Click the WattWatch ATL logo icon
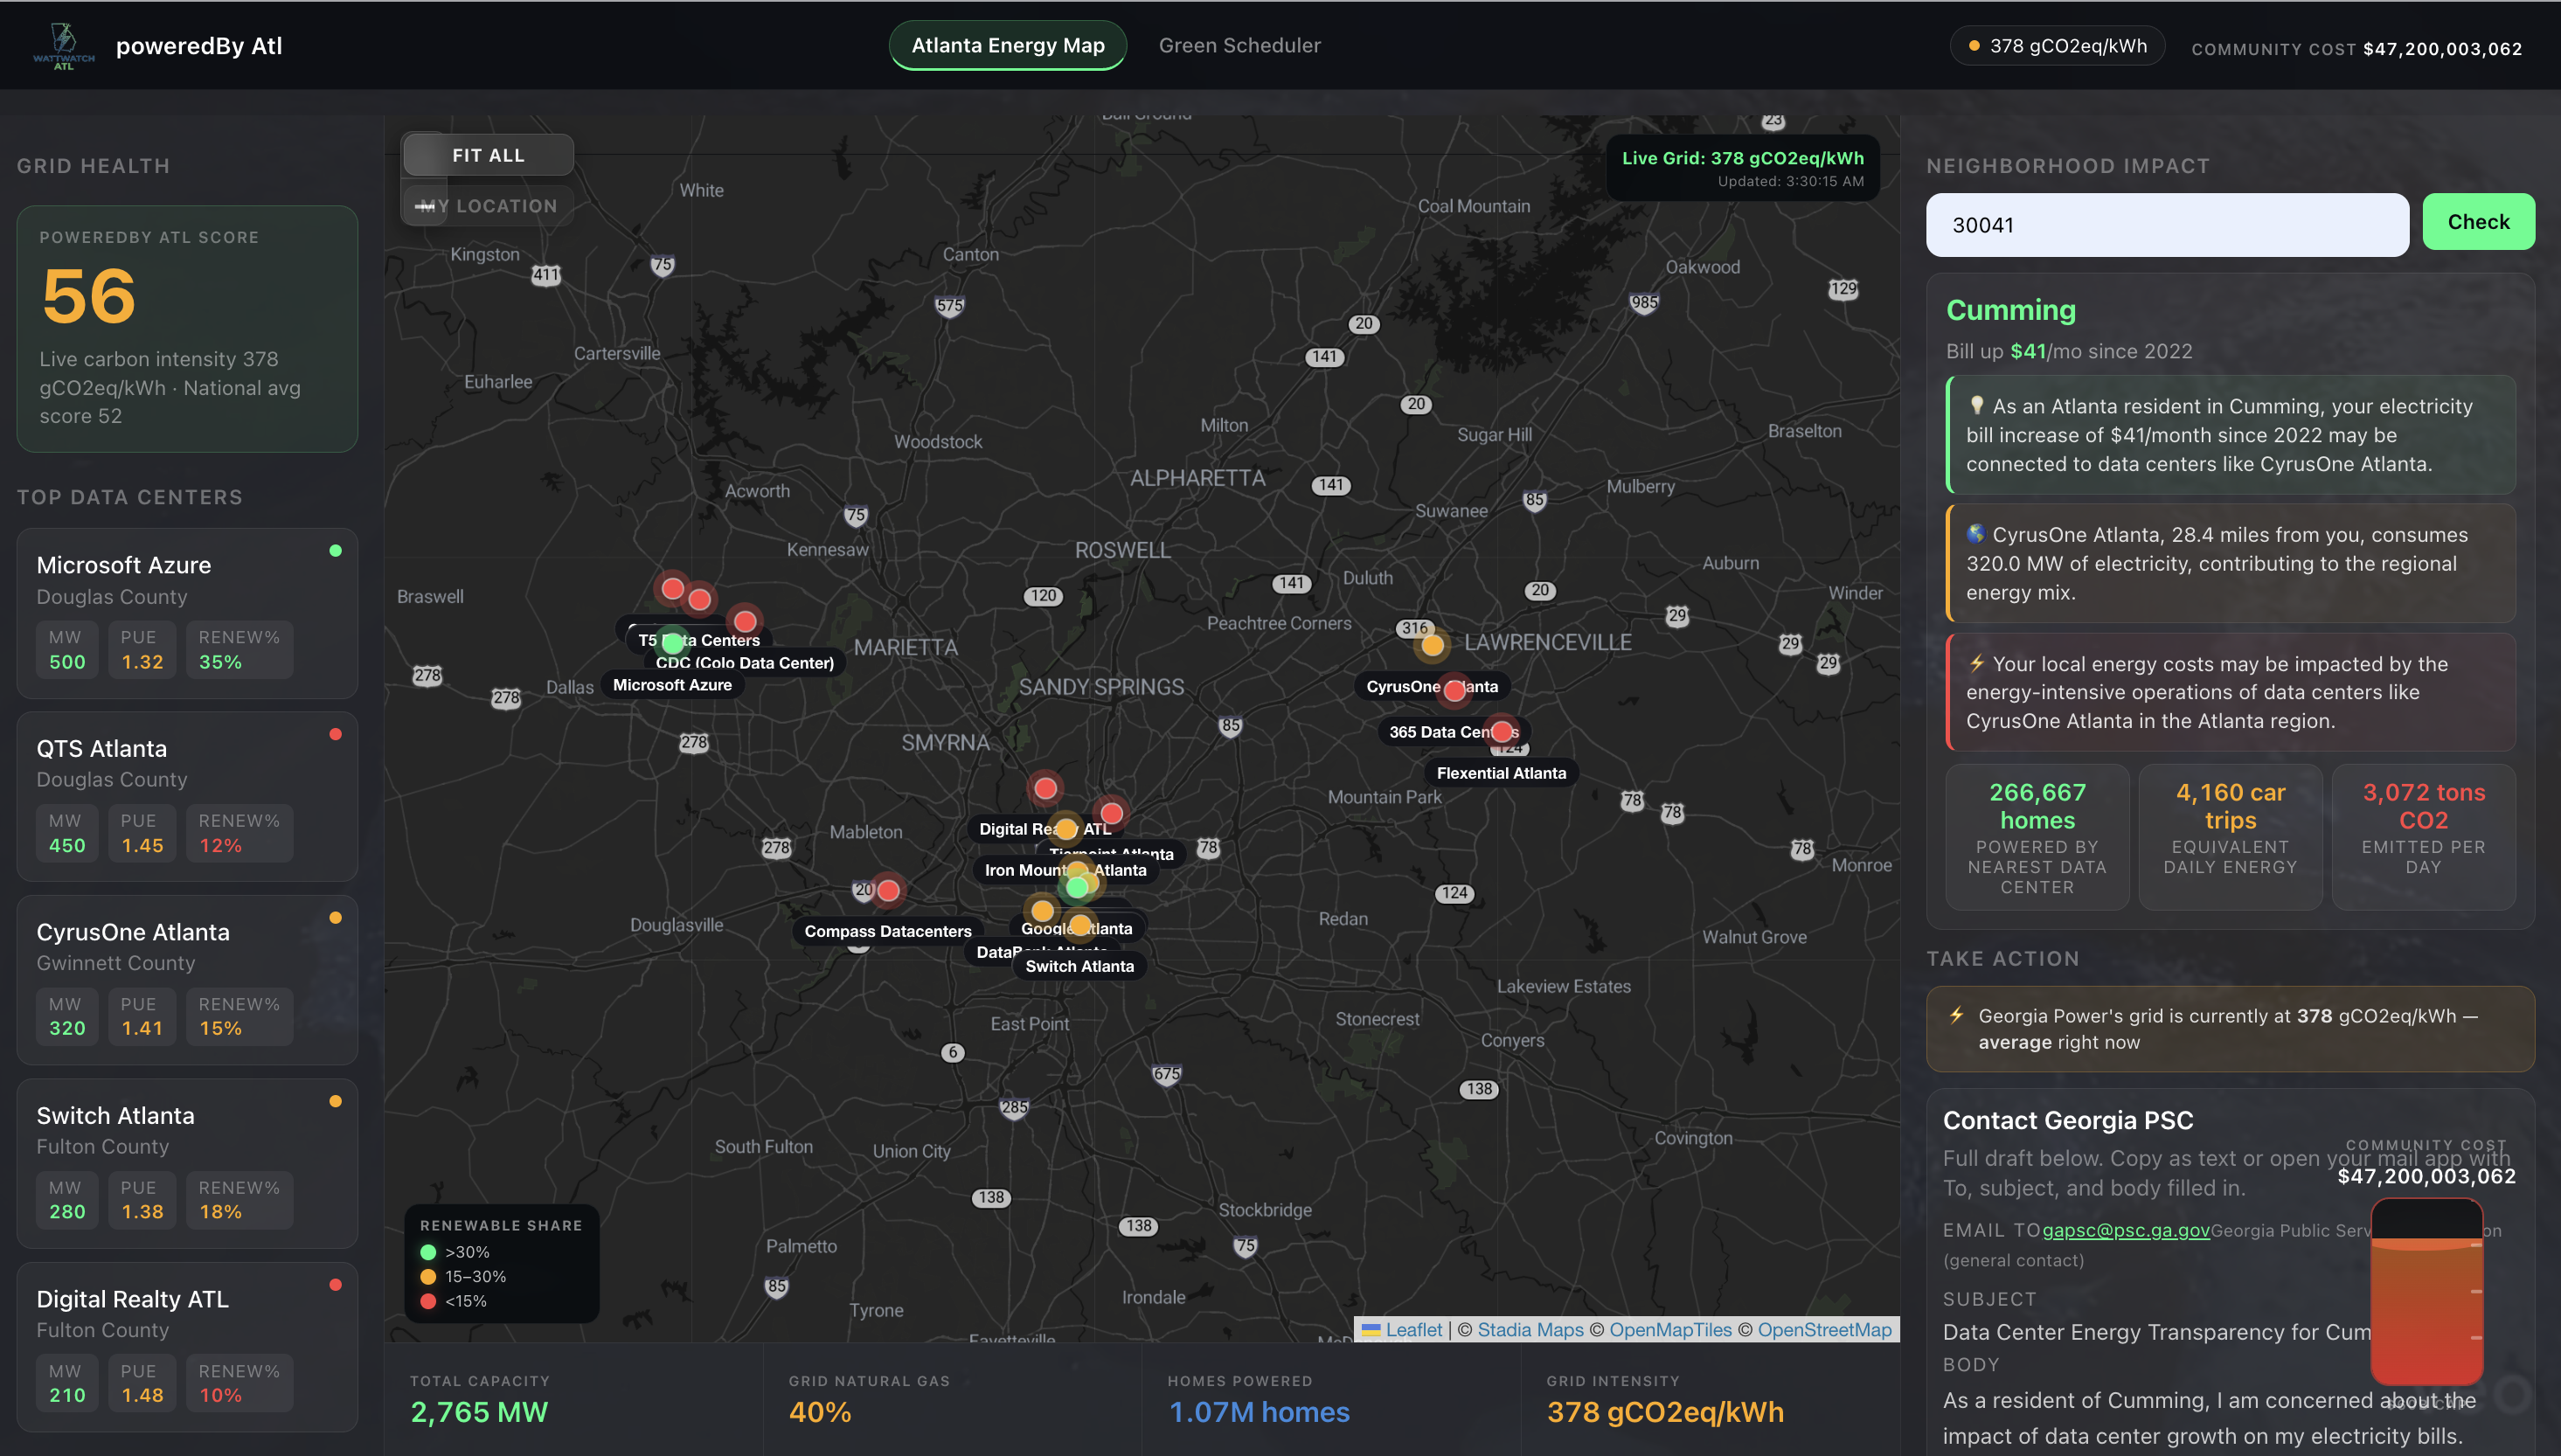This screenshot has width=2561, height=1456. coord(63,46)
